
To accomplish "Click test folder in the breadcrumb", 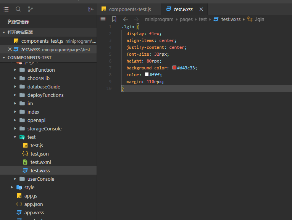I will (x=203, y=19).
